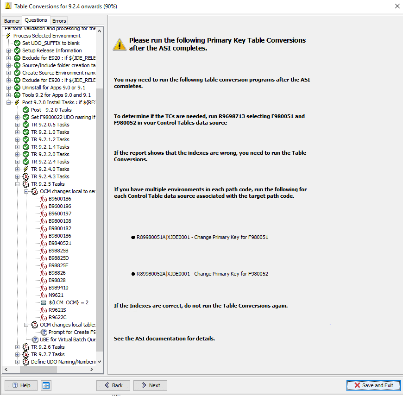The height and width of the screenshot is (396, 403).
Task: Click group icon beside OCM changes local tables
Action: click(34, 325)
